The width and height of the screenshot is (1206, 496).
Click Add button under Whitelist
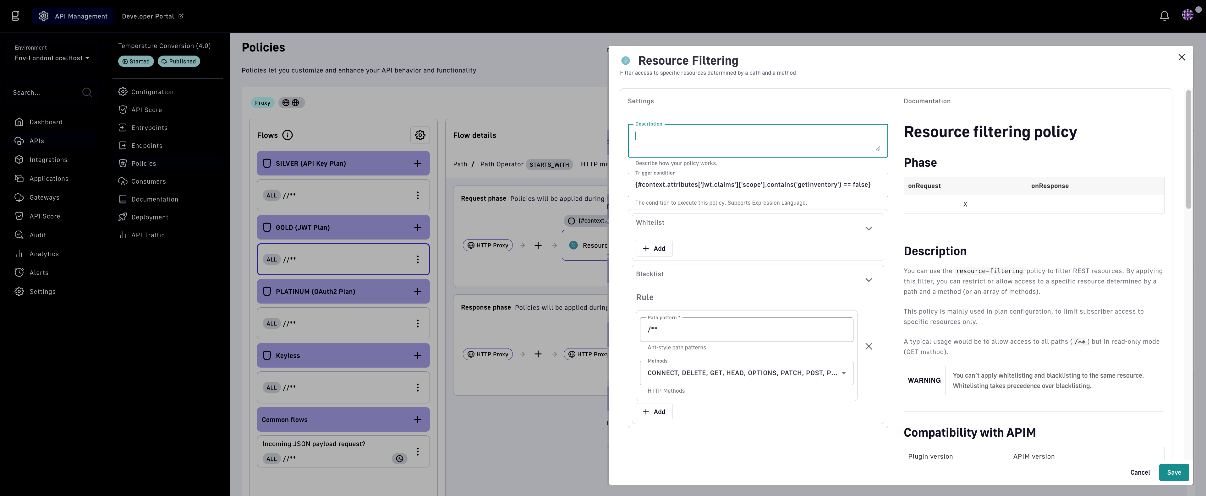[x=654, y=248]
